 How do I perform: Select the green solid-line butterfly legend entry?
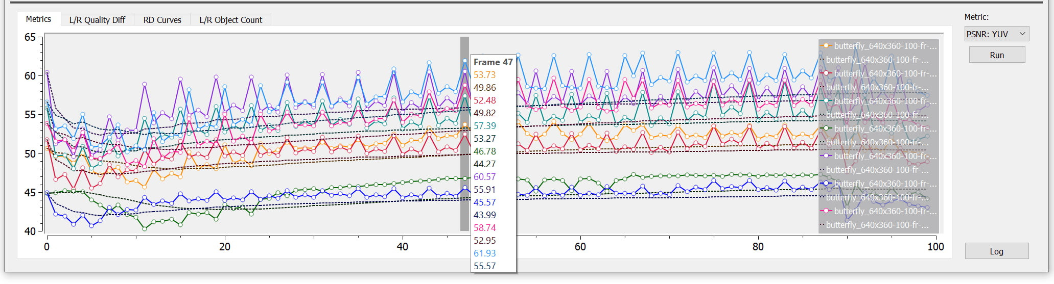coord(879,128)
